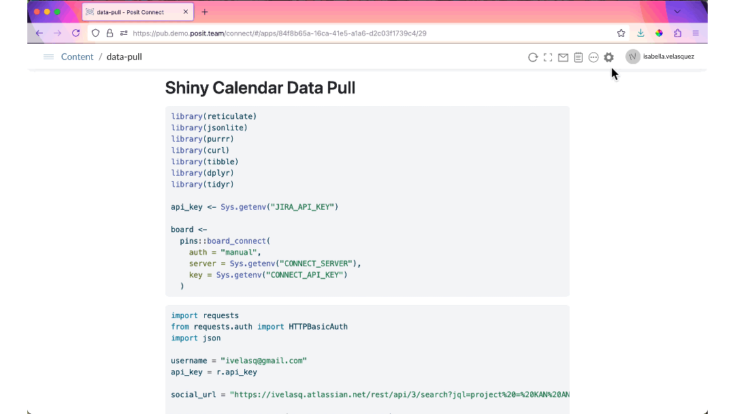
Task: Open the isabella.velasquez user menu
Action: 660,57
